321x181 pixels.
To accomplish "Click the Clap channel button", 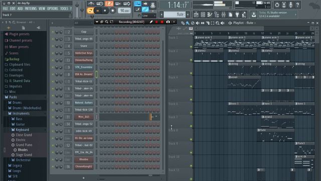I will point(84,32).
